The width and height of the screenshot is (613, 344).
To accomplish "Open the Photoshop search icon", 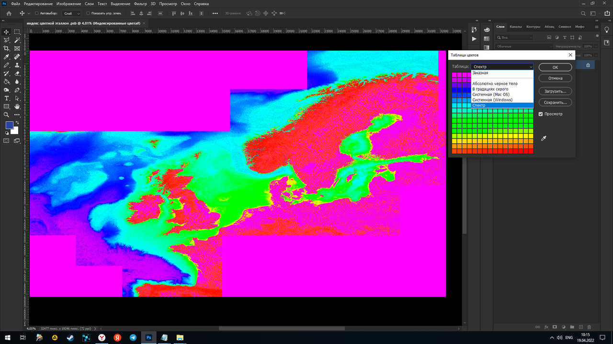I will 583,13.
